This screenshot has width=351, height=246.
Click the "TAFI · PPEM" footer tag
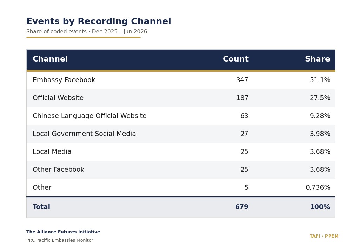pyautogui.click(x=324, y=236)
